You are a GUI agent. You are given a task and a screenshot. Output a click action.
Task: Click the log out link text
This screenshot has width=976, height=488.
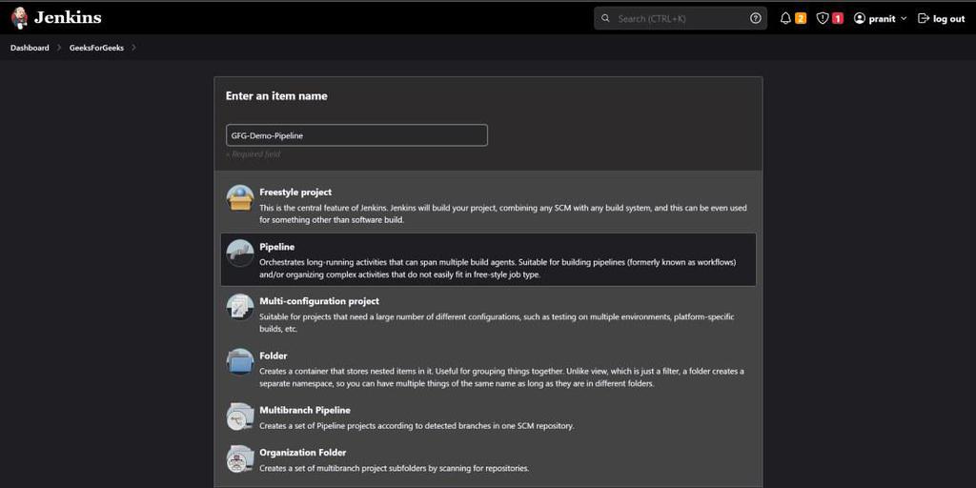click(x=948, y=18)
